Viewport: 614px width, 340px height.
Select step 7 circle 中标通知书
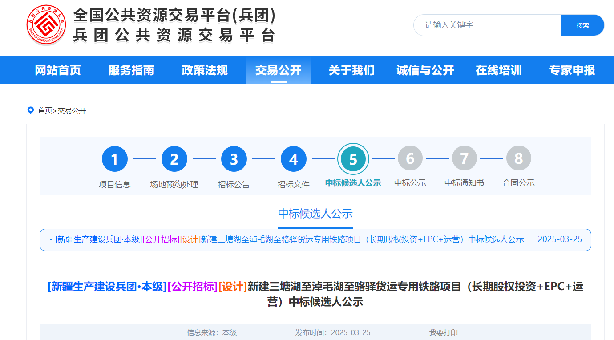click(465, 158)
